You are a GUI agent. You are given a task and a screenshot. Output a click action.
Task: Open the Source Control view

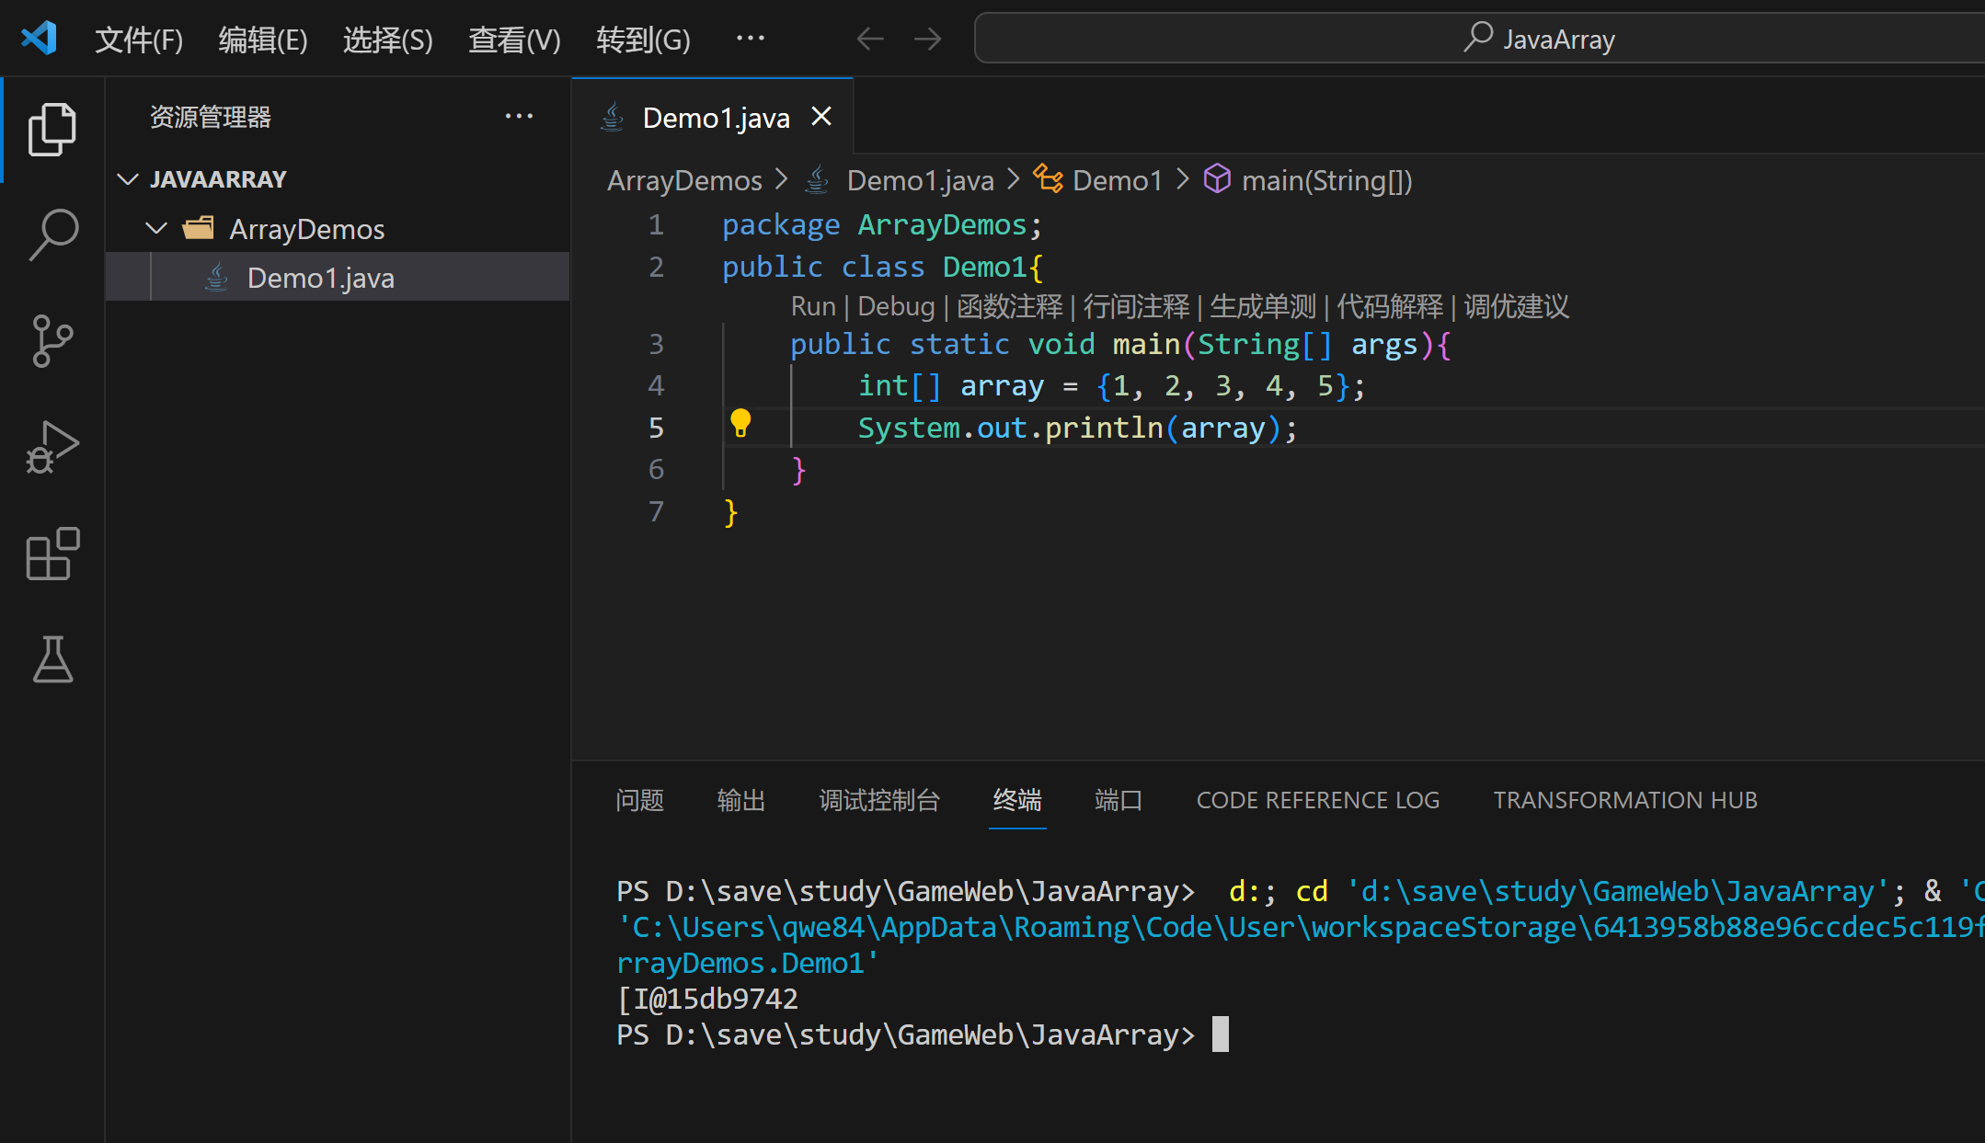[52, 341]
